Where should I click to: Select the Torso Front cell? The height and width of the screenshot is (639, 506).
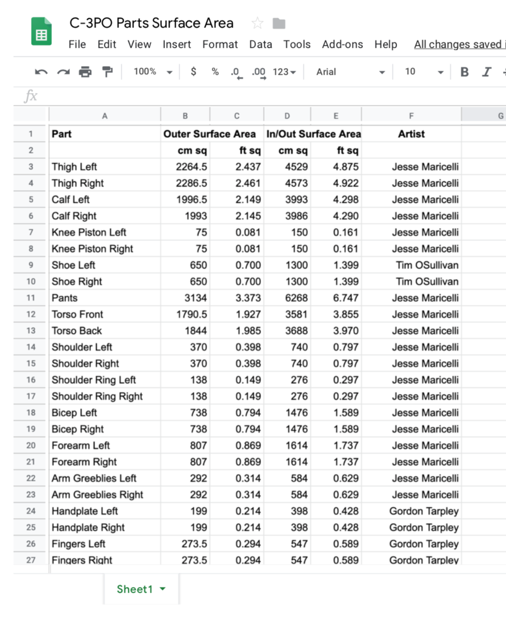pos(104,314)
